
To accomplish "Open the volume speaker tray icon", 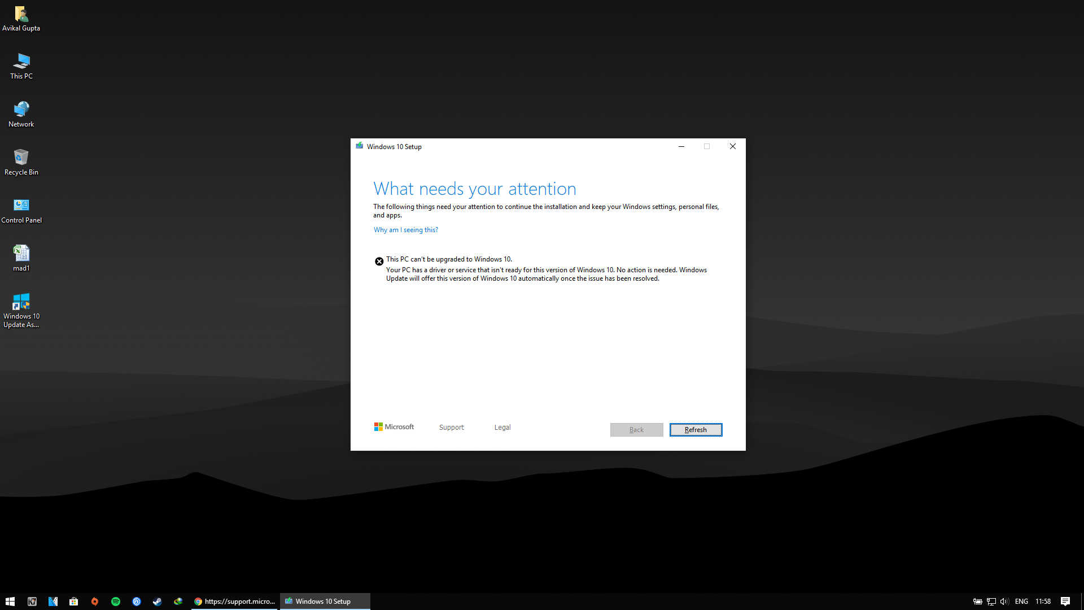I will pos(1004,602).
